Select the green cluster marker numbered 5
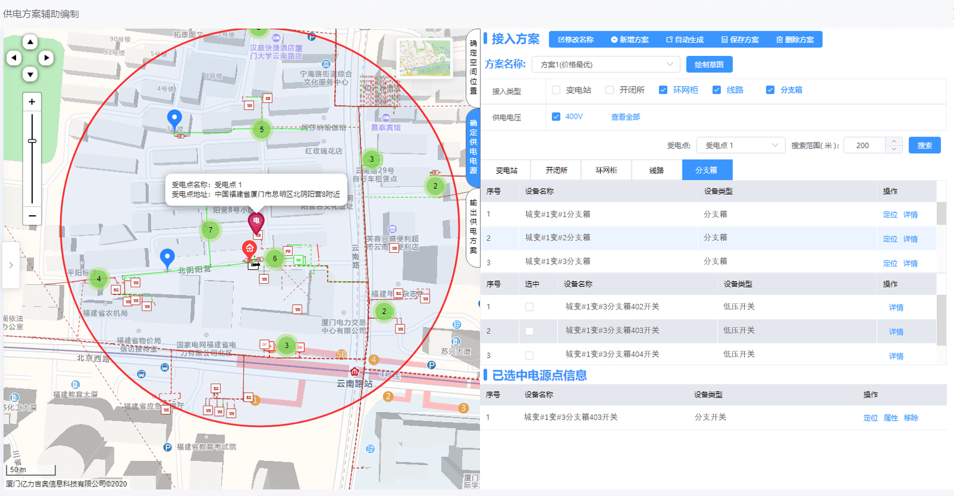This screenshot has width=954, height=496. [262, 129]
